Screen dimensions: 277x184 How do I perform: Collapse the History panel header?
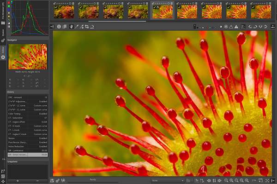click(28, 92)
